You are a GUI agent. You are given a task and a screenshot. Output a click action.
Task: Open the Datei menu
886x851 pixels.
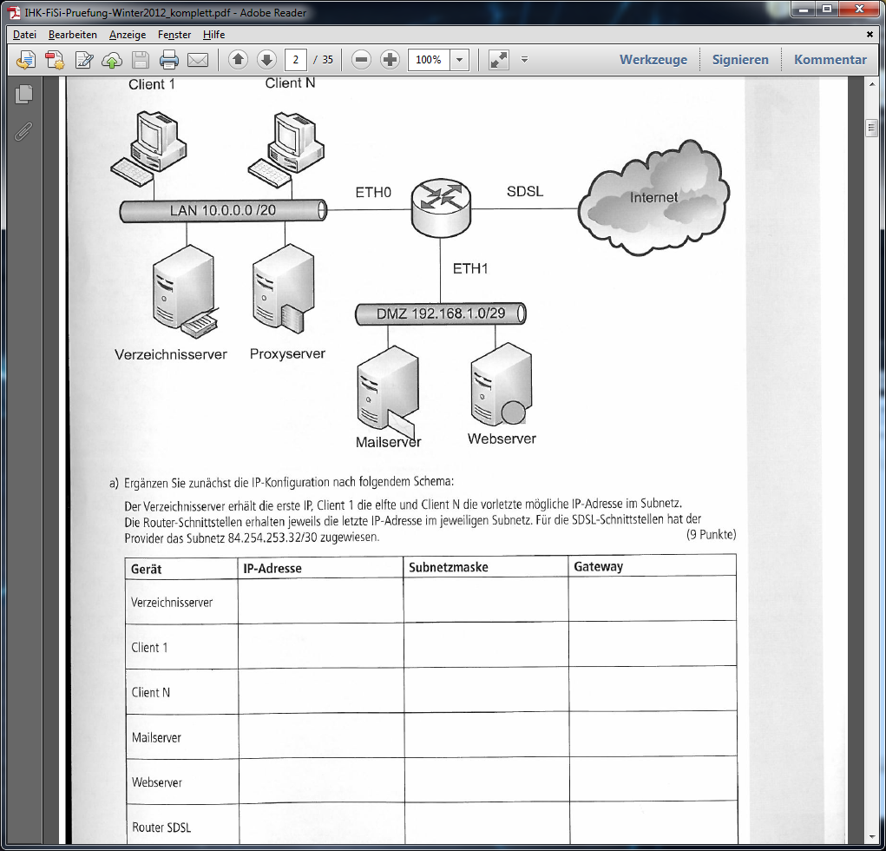[x=25, y=35]
